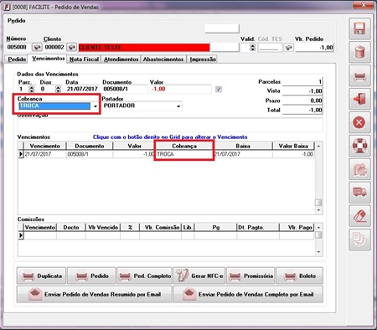Click the folder gear settings icon

(359, 169)
